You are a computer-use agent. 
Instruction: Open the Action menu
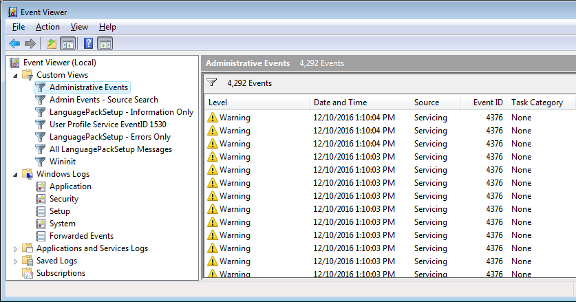coord(47,27)
